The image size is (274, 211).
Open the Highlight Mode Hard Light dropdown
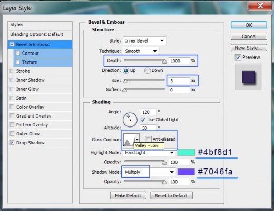click(149, 153)
